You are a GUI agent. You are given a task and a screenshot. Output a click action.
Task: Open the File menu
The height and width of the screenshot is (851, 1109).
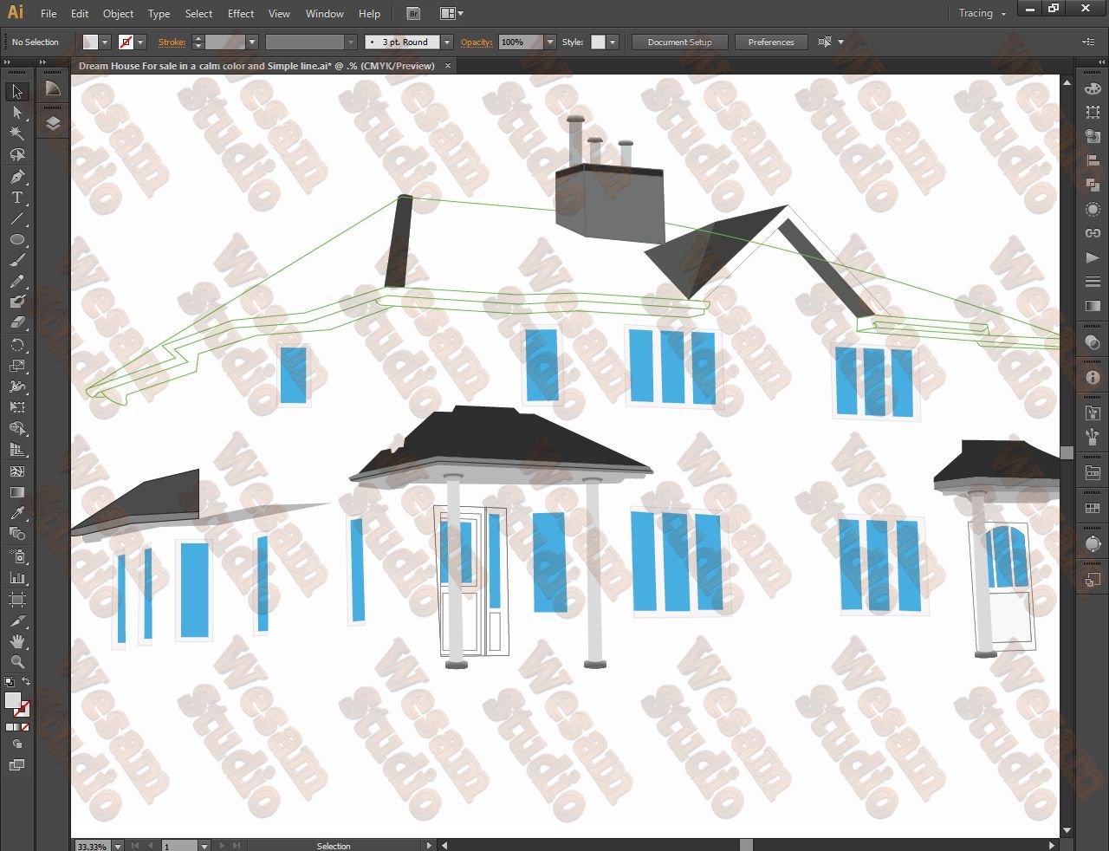coord(49,14)
